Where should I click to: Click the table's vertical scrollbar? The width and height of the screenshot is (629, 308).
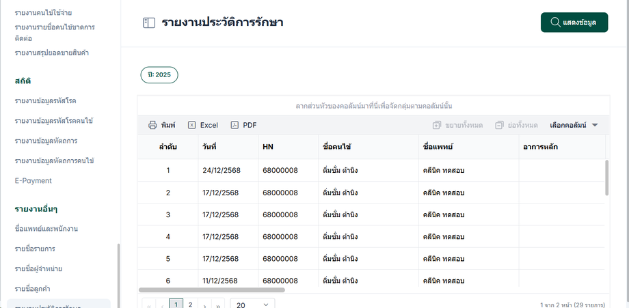(x=606, y=178)
